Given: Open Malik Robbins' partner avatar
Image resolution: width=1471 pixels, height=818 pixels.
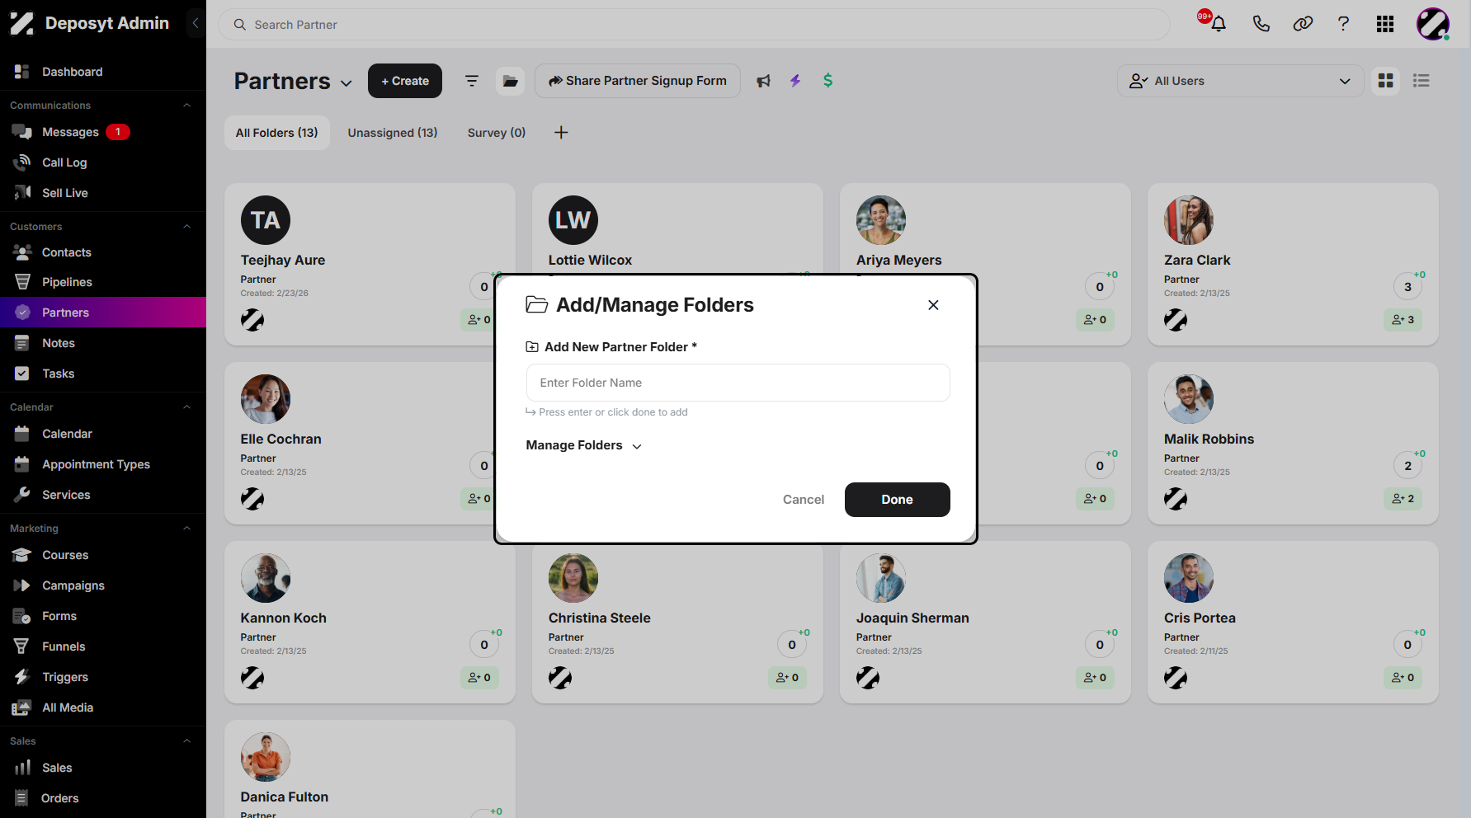Looking at the screenshot, I should [x=1189, y=399].
